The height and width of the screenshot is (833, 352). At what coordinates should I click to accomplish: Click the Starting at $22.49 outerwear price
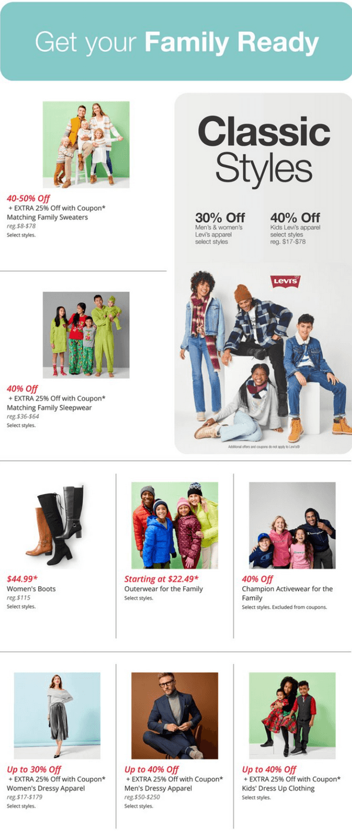(x=165, y=579)
